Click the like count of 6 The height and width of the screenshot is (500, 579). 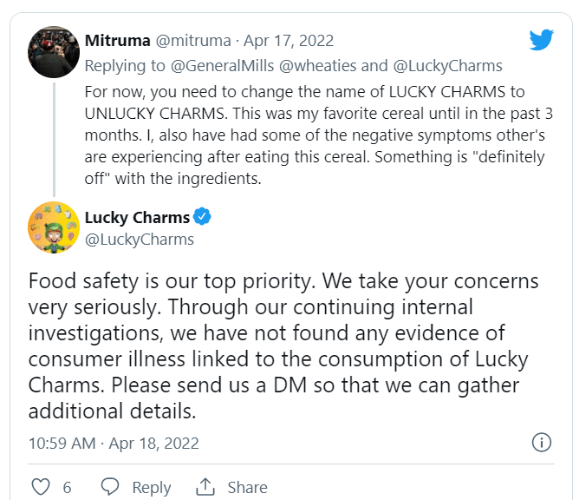click(x=67, y=488)
